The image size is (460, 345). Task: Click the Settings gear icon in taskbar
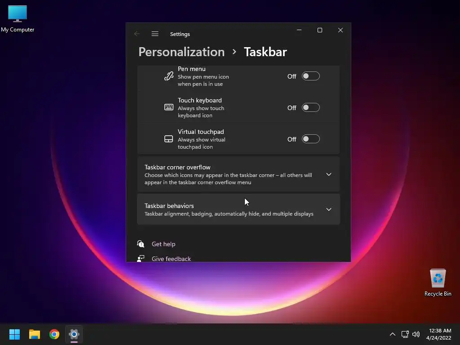click(x=74, y=334)
